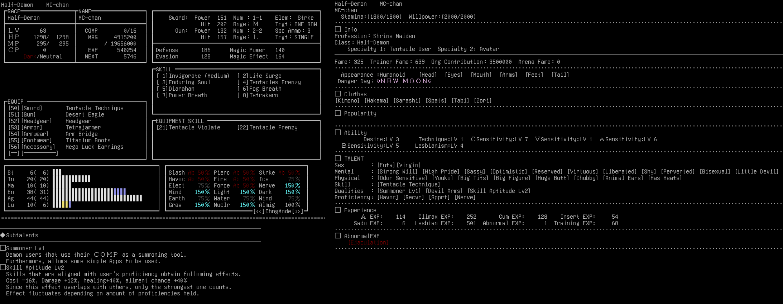Click the [Sarashi] clothing item

(407, 101)
